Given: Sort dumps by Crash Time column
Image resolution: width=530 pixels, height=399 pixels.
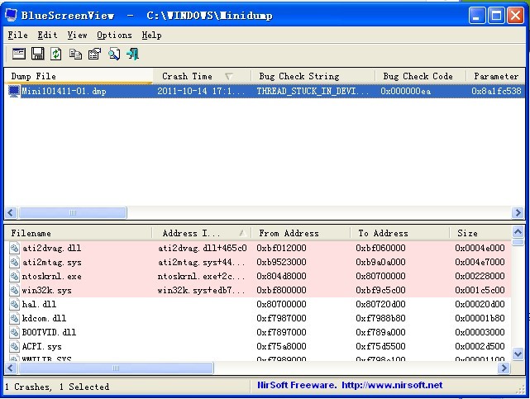Looking at the screenshot, I should tap(187, 76).
